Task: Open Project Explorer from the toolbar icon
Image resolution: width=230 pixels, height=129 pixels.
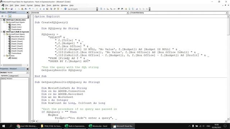Action: click(x=51, y=9)
